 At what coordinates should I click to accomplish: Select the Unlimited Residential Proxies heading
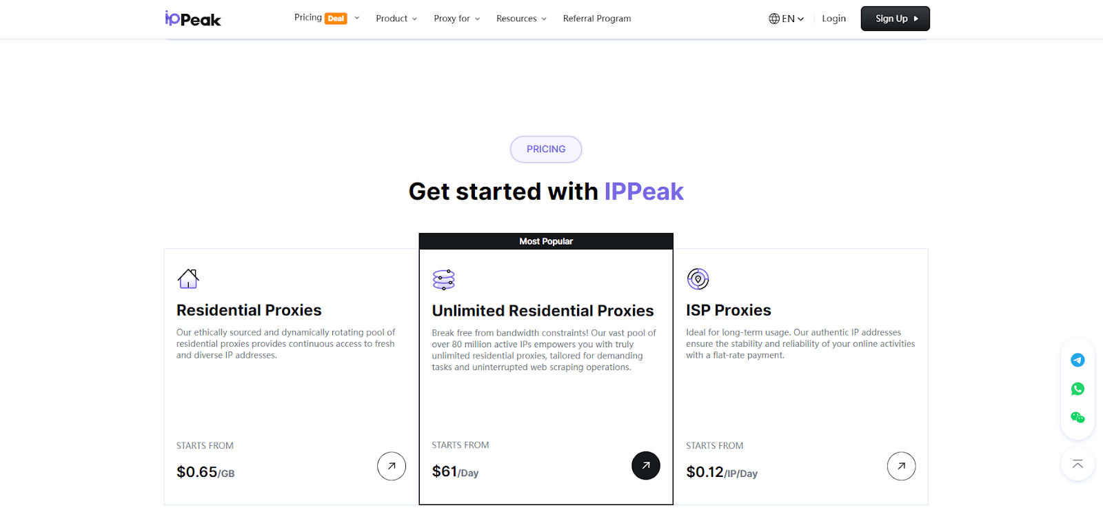[543, 311]
